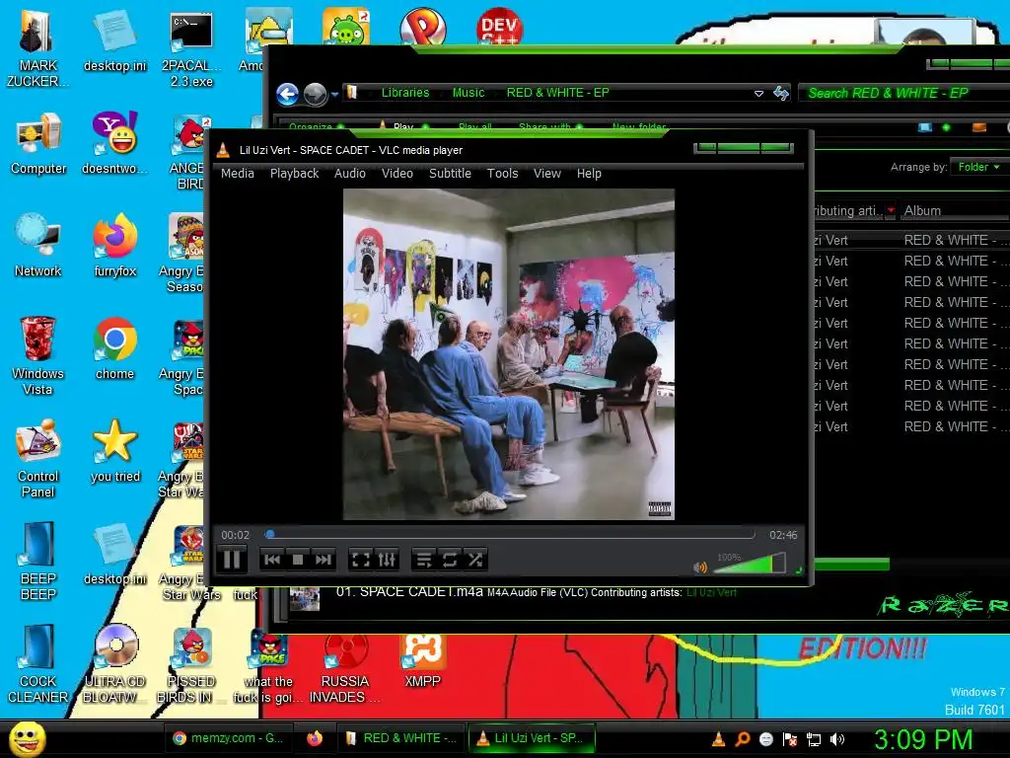
Task: Switch to memzy.com Chrome taskbar button
Action: coord(229,738)
